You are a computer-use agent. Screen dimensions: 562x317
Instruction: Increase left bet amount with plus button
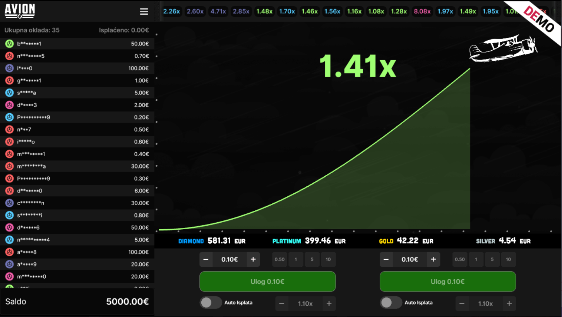[253, 259]
